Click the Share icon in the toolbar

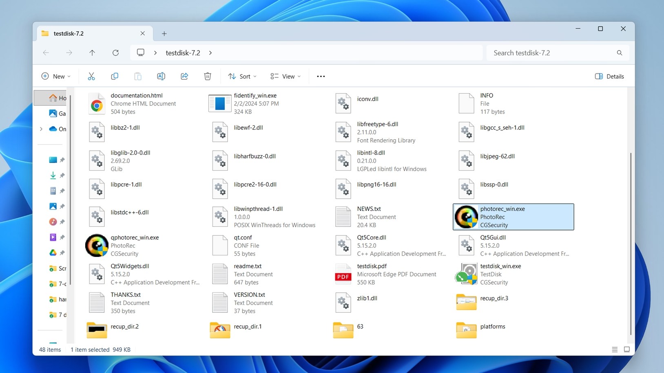(184, 76)
